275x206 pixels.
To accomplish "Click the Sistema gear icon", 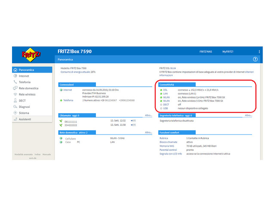I will tap(15, 113).
